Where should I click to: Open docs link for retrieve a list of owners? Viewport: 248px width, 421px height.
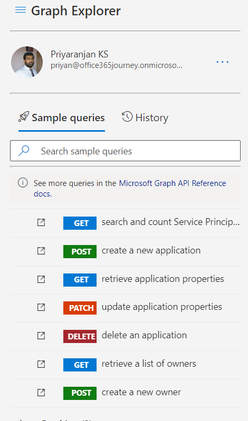(41, 364)
